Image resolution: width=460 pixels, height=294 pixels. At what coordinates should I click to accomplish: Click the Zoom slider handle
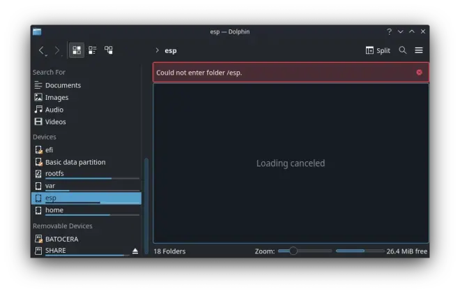click(293, 251)
